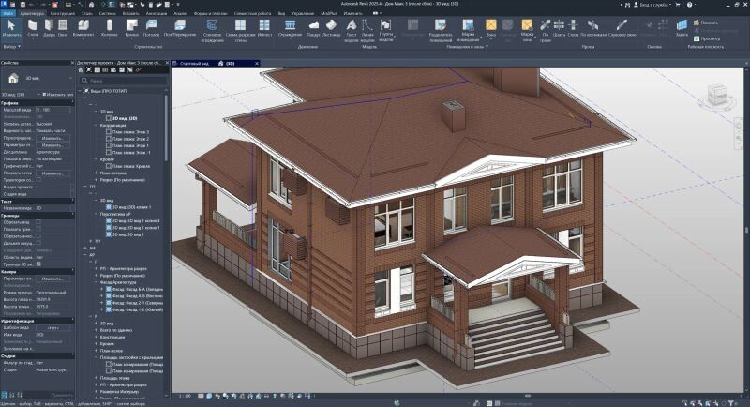Viewport: 750px width, 407px height.
Task: Switch to the Стартовый вид view tab
Action: (x=191, y=64)
